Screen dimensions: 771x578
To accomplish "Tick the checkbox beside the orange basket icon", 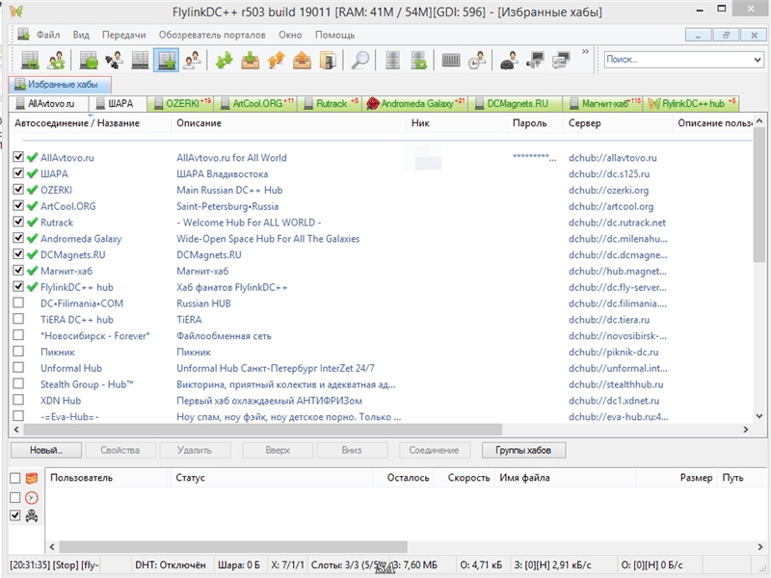I will (x=15, y=478).
